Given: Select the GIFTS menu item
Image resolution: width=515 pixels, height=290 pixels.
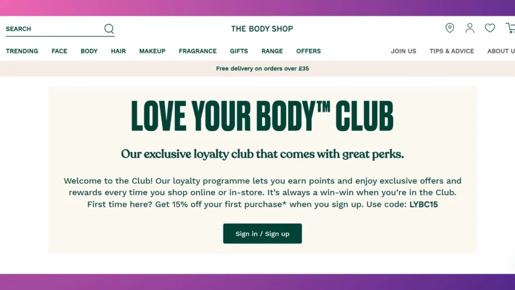Looking at the screenshot, I should point(238,51).
